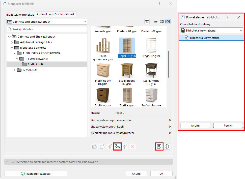245x179 pixels.
Task: Select Biblioteka obiektów tree item
Action: 33,48
